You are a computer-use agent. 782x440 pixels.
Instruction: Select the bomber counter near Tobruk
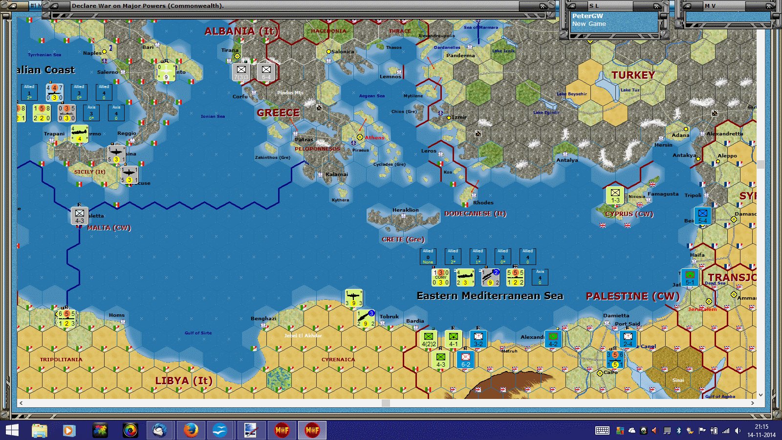click(x=366, y=318)
